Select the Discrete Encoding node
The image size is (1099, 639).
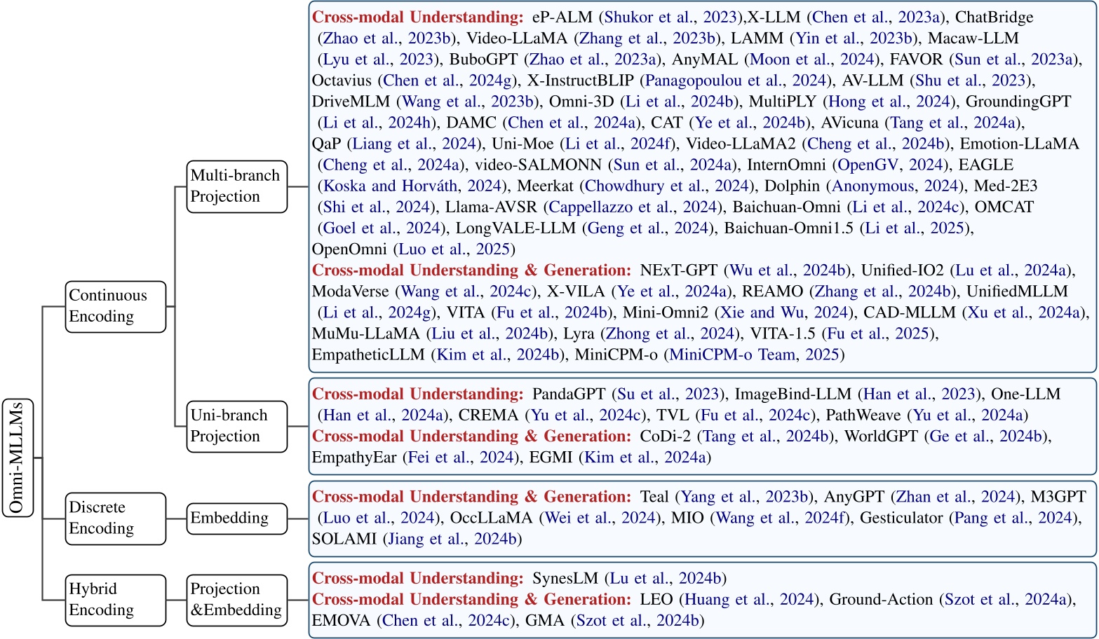(x=115, y=518)
